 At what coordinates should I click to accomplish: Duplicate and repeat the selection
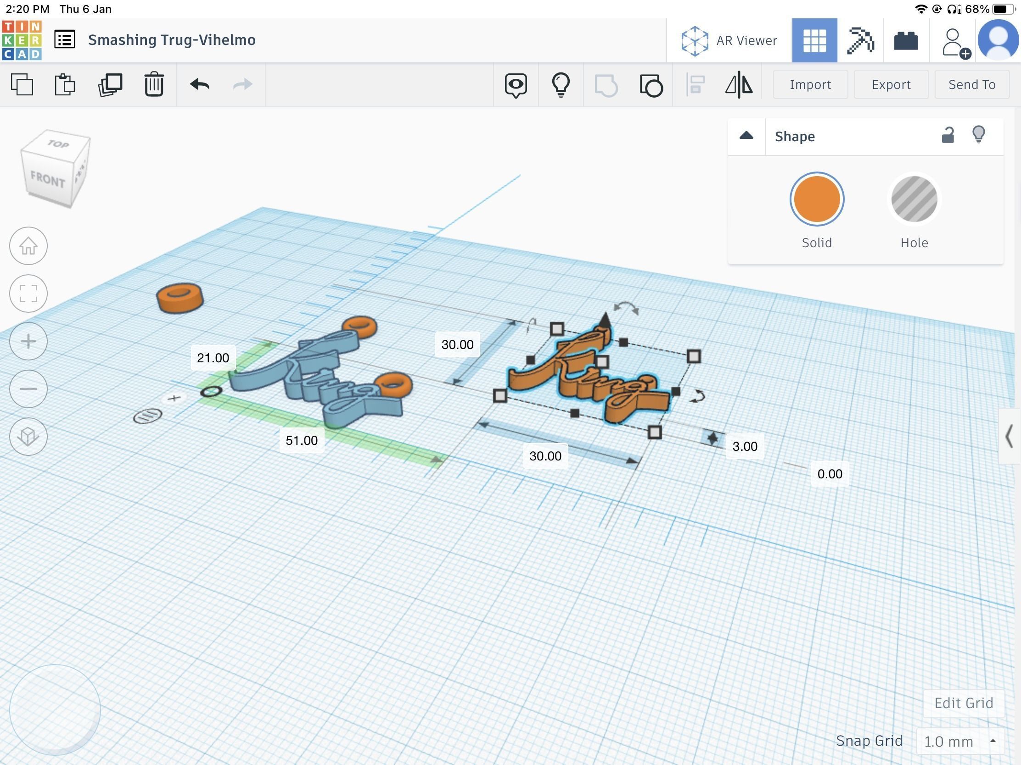(110, 84)
